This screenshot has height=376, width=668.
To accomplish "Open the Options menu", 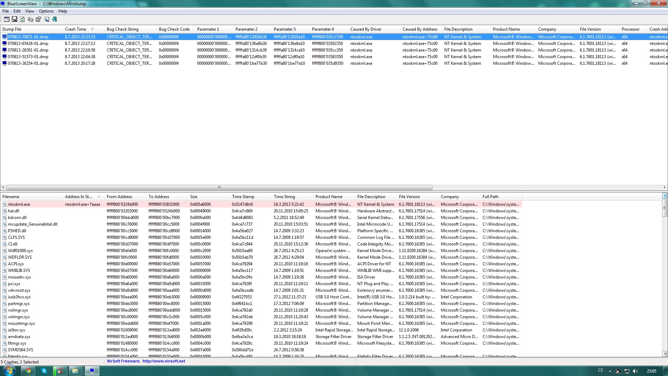I will [x=46, y=11].
